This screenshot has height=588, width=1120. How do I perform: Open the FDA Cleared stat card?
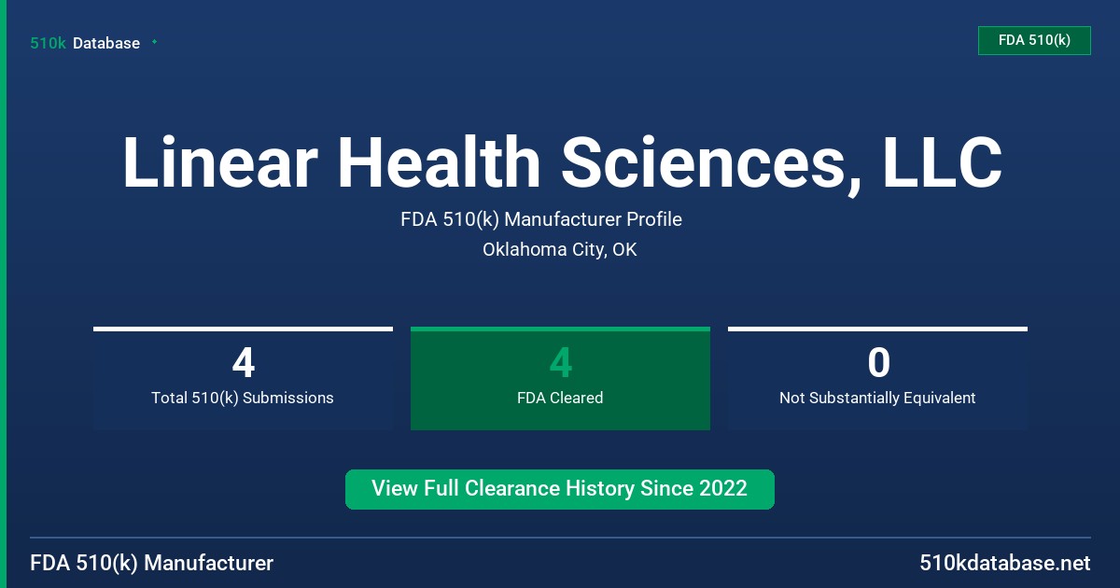click(x=560, y=378)
